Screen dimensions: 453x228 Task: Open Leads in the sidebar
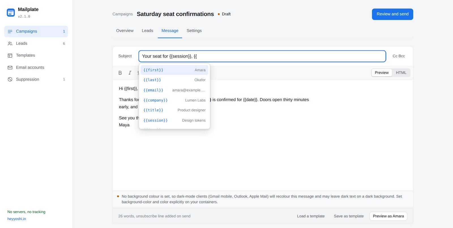click(36, 44)
